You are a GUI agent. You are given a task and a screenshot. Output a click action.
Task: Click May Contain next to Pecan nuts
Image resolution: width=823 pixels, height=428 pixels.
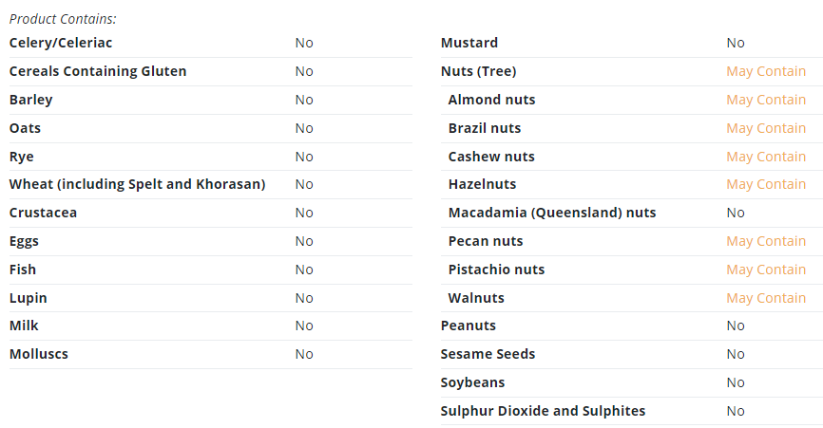coord(766,241)
